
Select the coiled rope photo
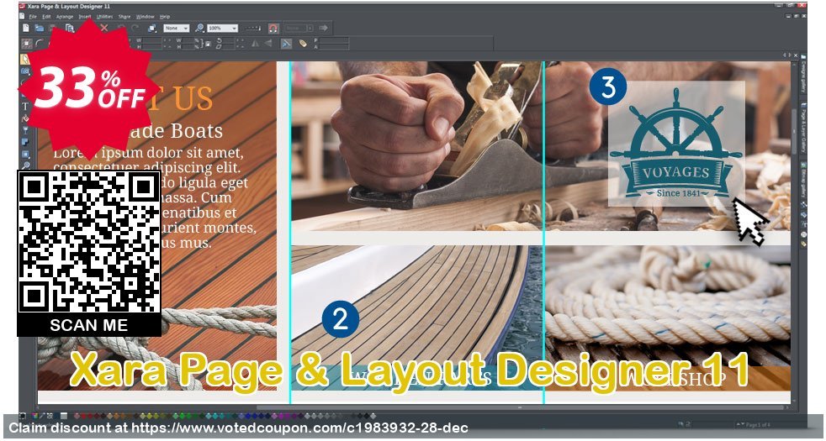(x=668, y=305)
